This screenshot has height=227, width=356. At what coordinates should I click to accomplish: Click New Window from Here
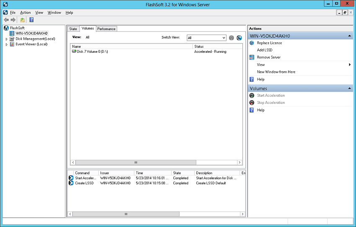tap(276, 72)
